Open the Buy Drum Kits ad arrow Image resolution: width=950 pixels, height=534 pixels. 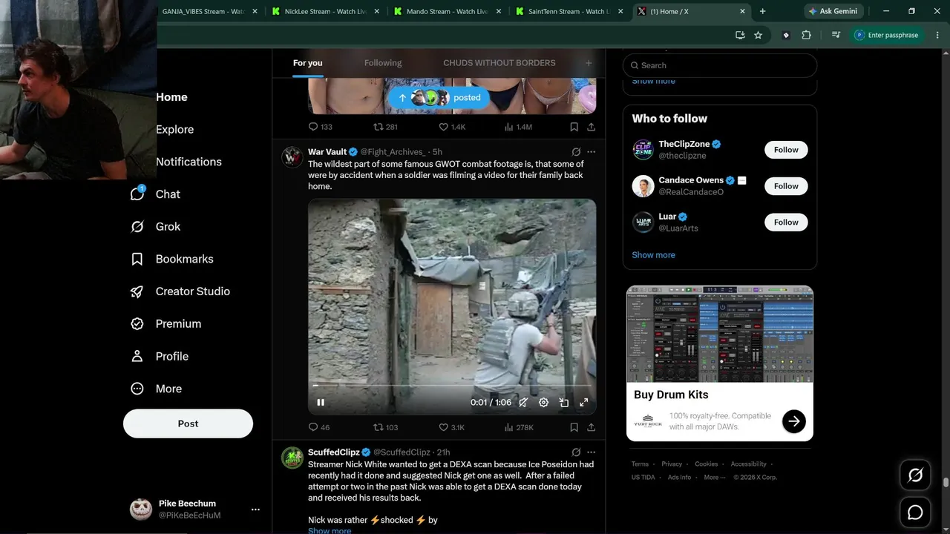(x=794, y=422)
